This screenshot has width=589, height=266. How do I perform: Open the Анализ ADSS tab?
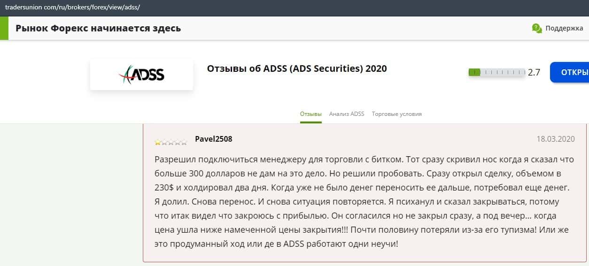[x=347, y=114]
